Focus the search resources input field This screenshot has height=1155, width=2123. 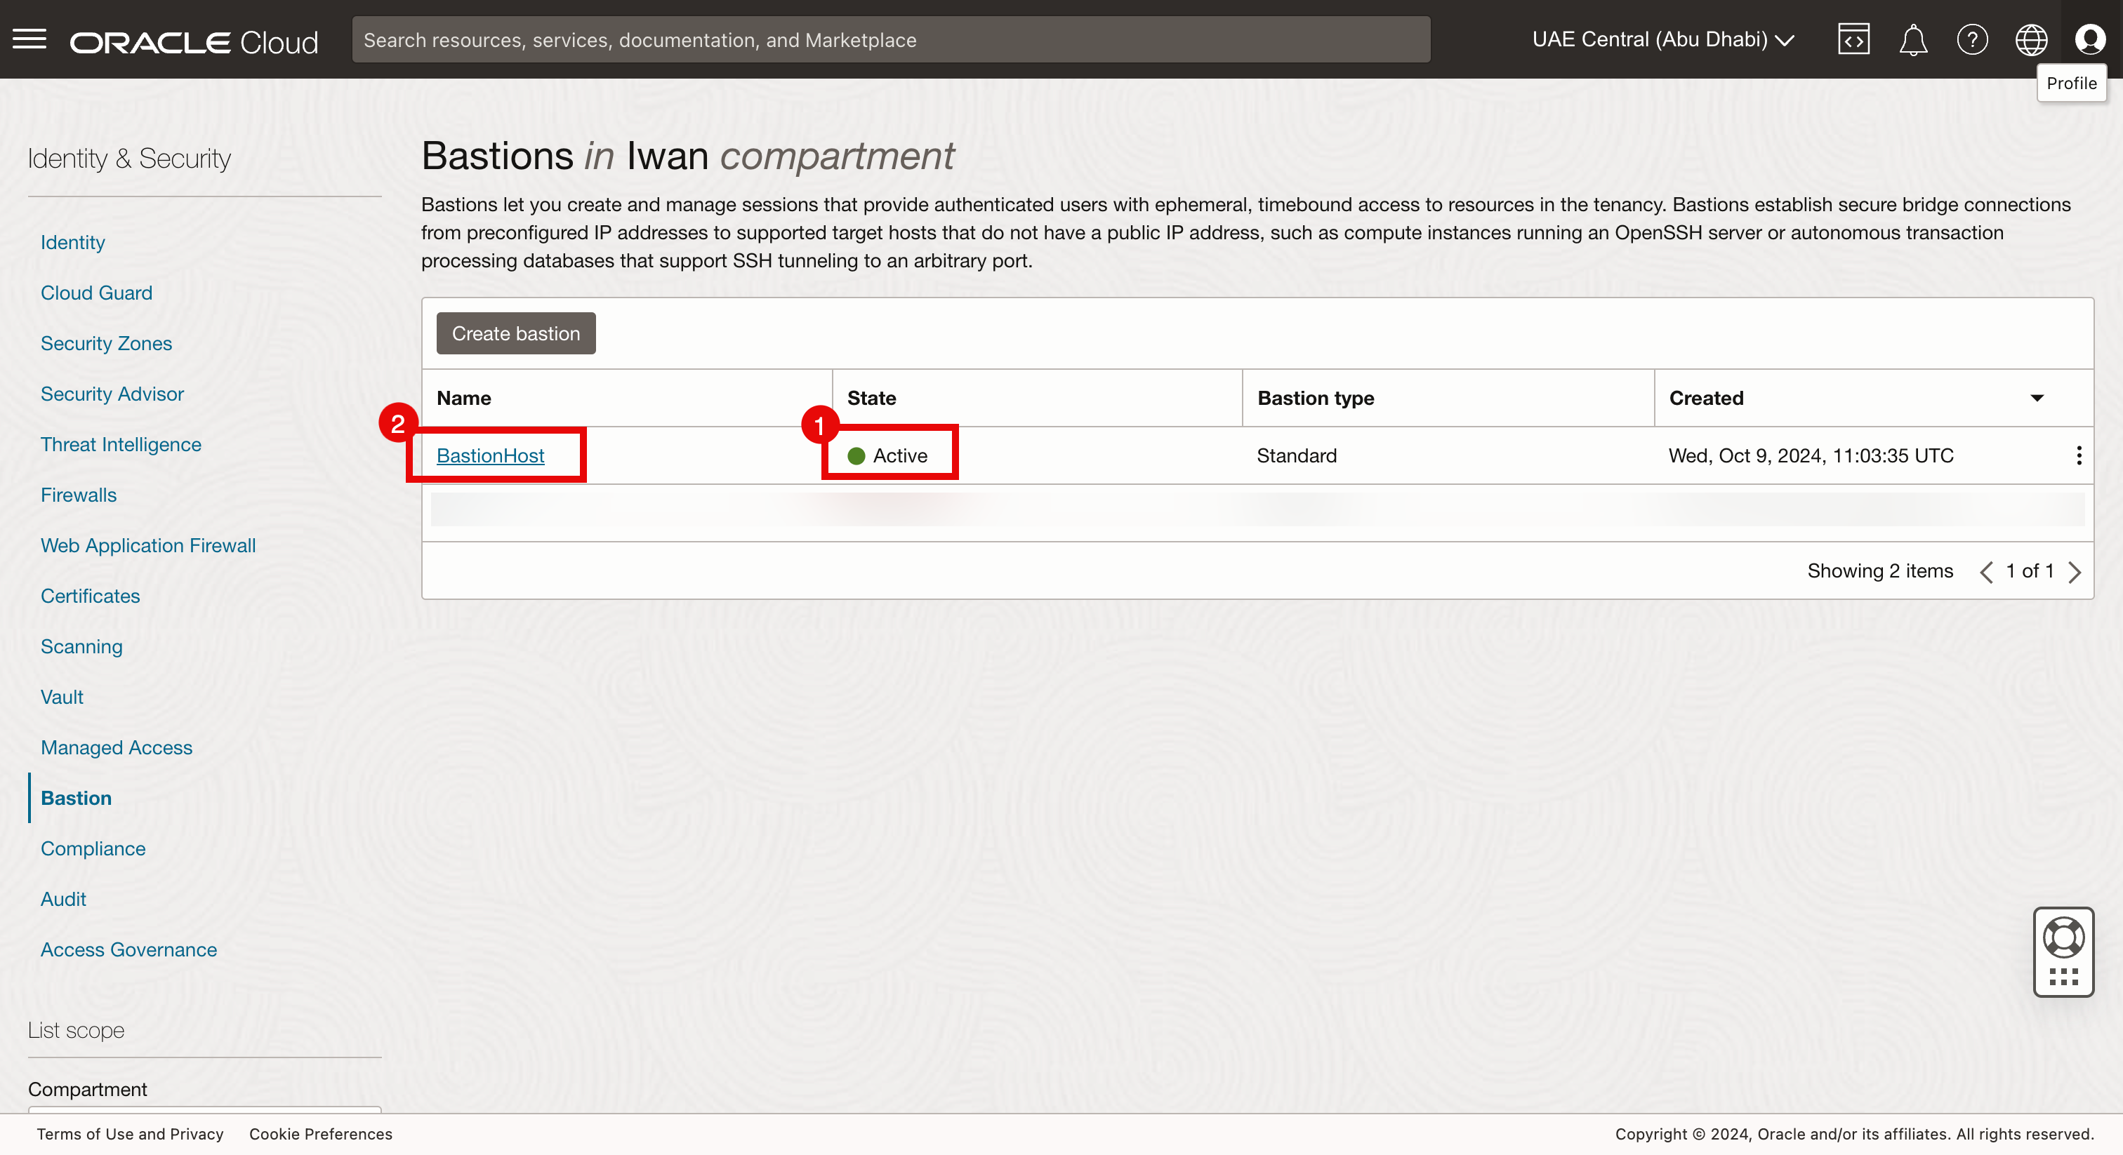click(x=890, y=39)
